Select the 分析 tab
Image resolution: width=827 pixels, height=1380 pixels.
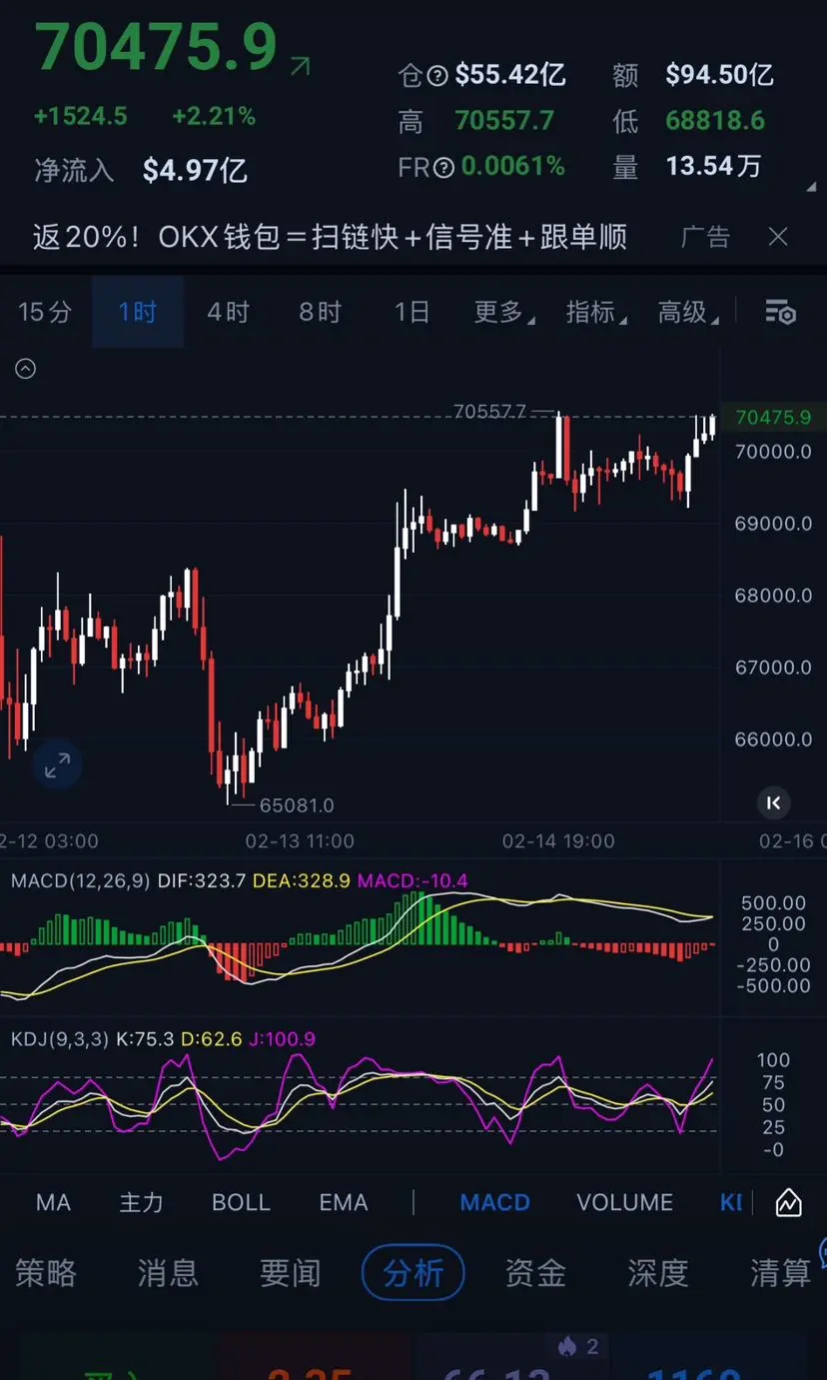pyautogui.click(x=413, y=1272)
